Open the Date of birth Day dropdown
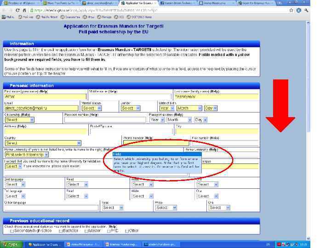The height and width of the screenshot is (248, 331). (211, 108)
